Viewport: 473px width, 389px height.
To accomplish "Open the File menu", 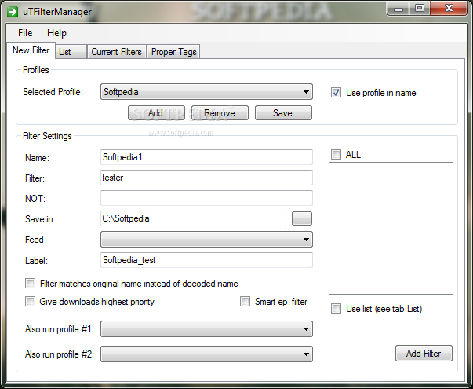I will click(x=25, y=33).
